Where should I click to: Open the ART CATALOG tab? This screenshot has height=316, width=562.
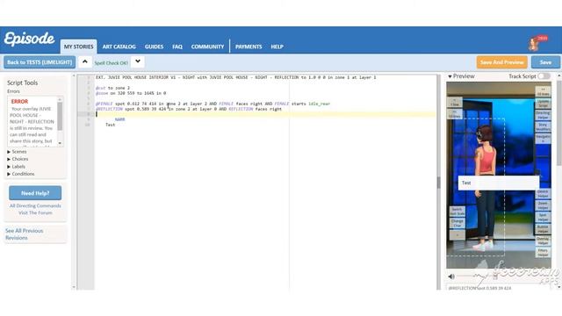(119, 47)
